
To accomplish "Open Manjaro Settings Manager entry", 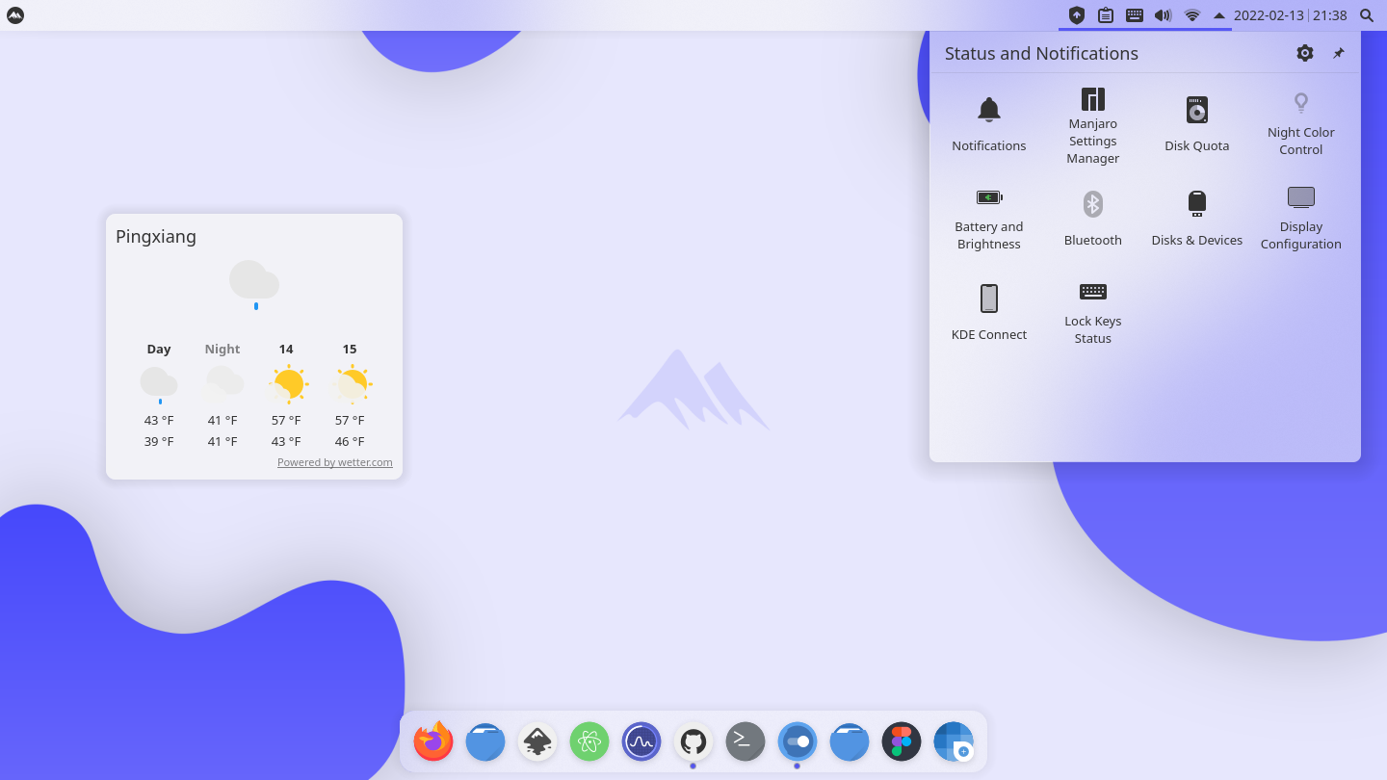I will (1093, 126).
